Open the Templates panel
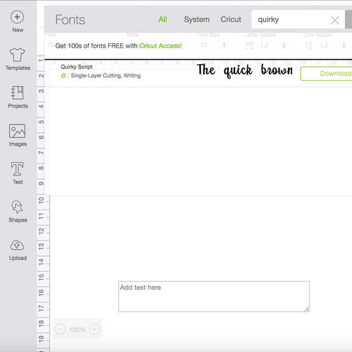 click(18, 59)
